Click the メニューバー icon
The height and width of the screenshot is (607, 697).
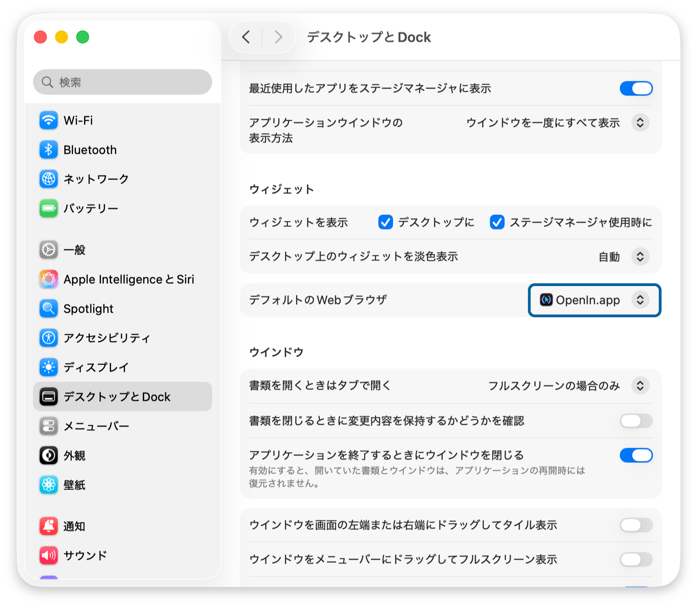pos(49,426)
